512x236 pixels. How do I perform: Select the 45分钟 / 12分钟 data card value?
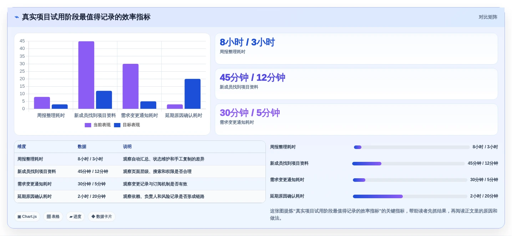252,78
